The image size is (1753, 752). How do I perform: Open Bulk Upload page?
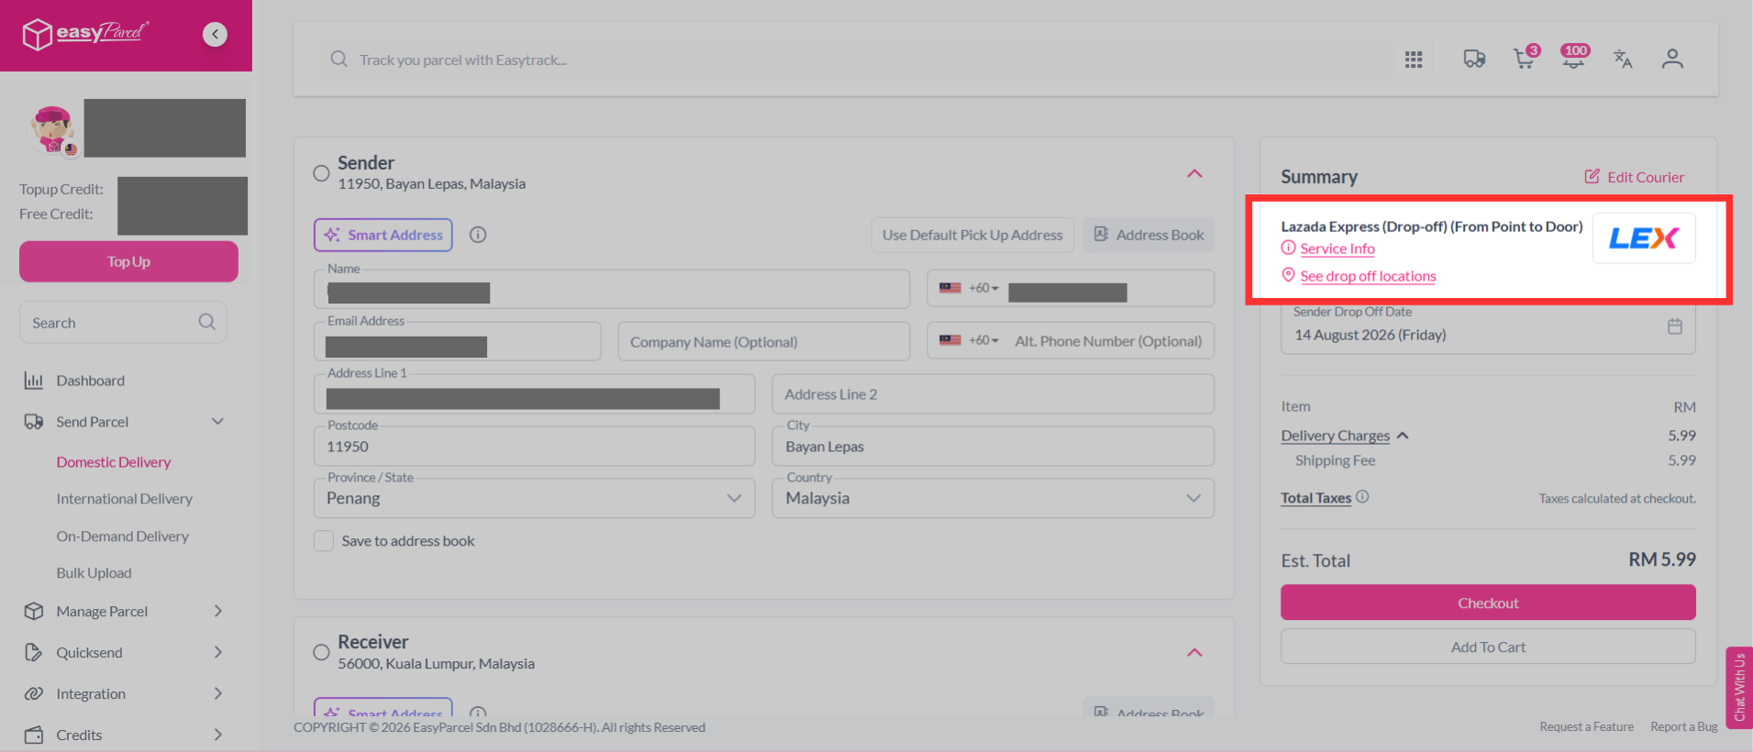coord(94,573)
